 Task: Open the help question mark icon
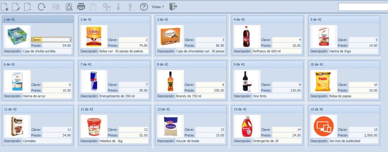click(x=144, y=7)
